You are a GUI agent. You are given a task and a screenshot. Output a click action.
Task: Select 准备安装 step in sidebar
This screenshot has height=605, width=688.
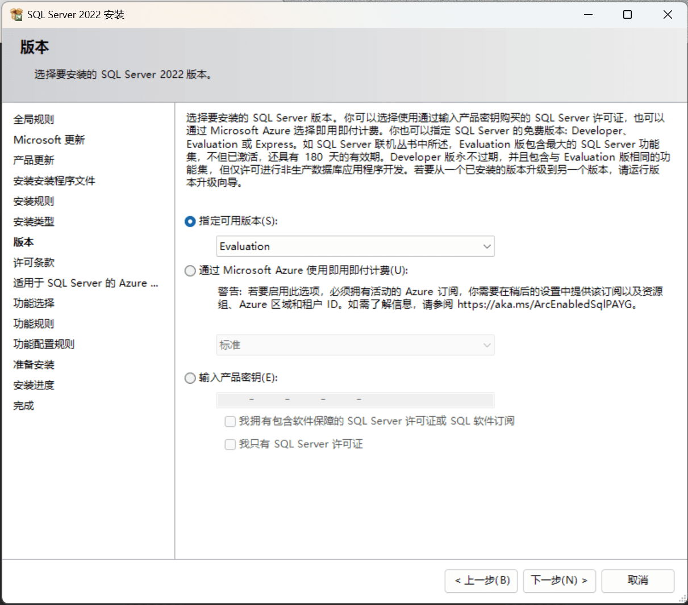coord(34,365)
